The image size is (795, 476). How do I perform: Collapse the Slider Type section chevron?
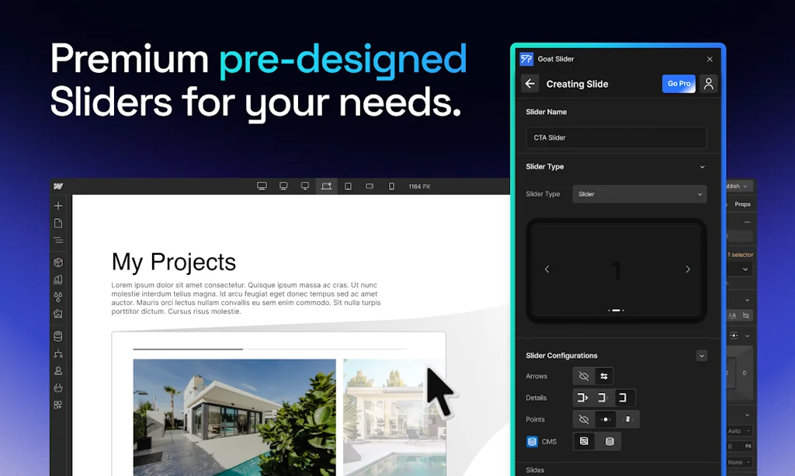(703, 167)
